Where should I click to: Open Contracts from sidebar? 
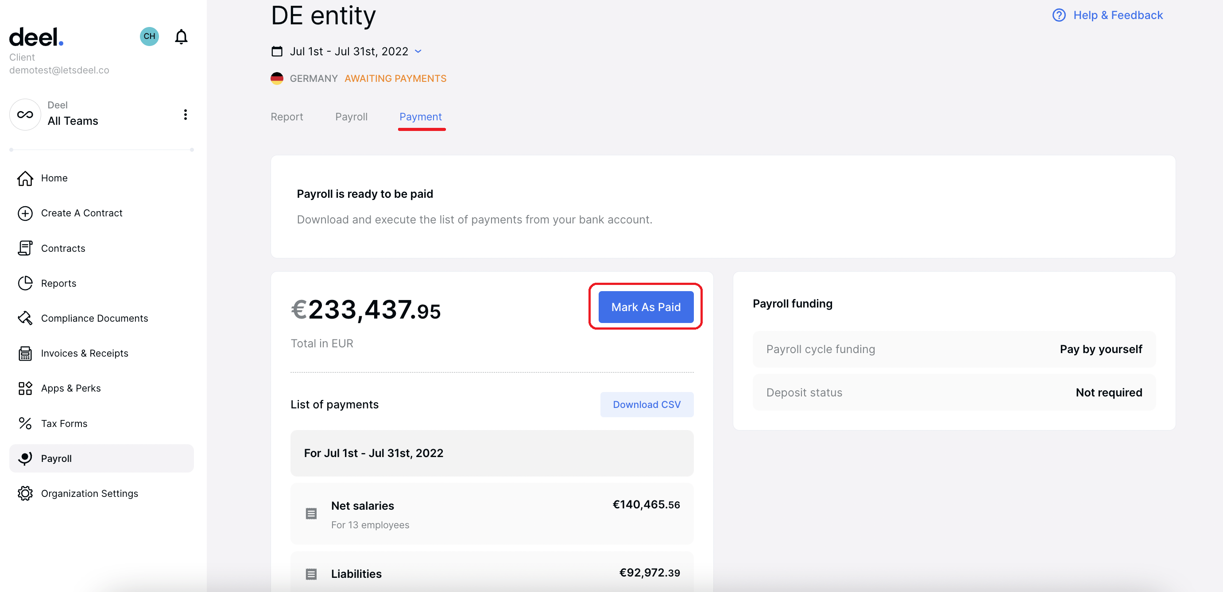[63, 248]
